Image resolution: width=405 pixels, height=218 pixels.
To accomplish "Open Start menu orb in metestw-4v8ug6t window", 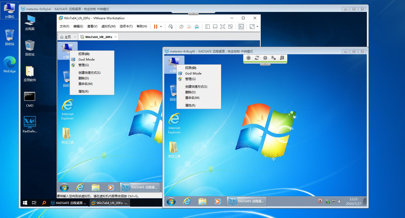I will [171, 202].
